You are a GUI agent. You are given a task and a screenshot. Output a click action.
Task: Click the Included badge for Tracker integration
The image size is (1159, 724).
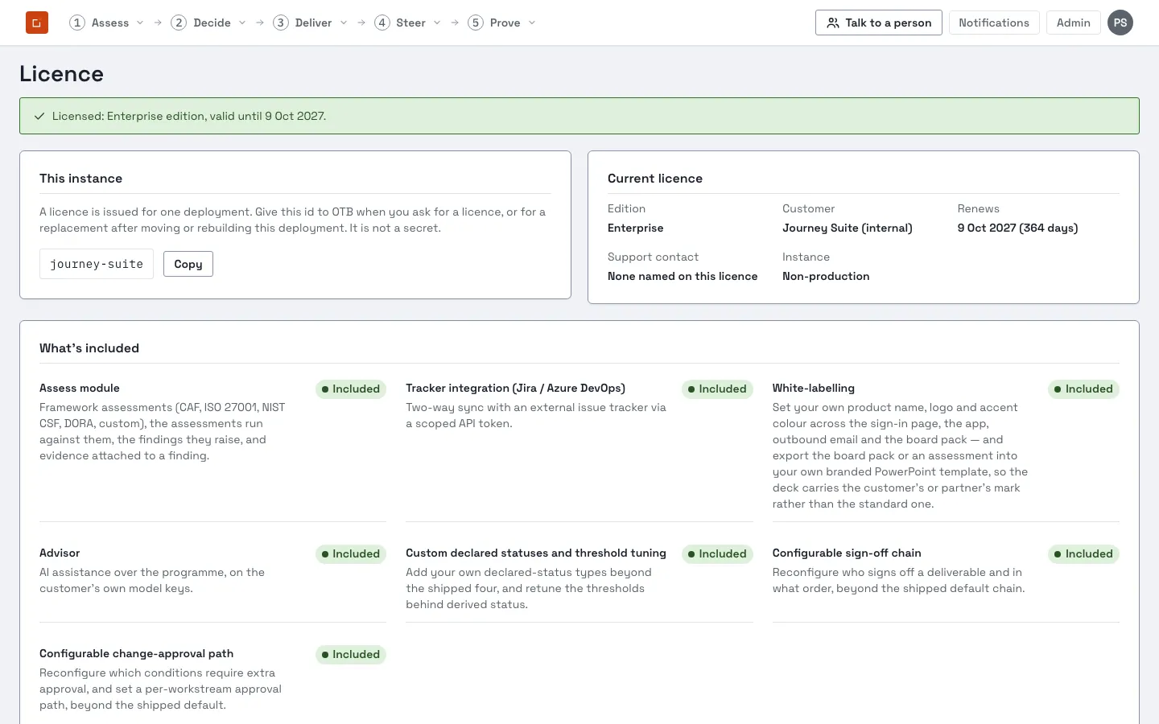(x=717, y=389)
